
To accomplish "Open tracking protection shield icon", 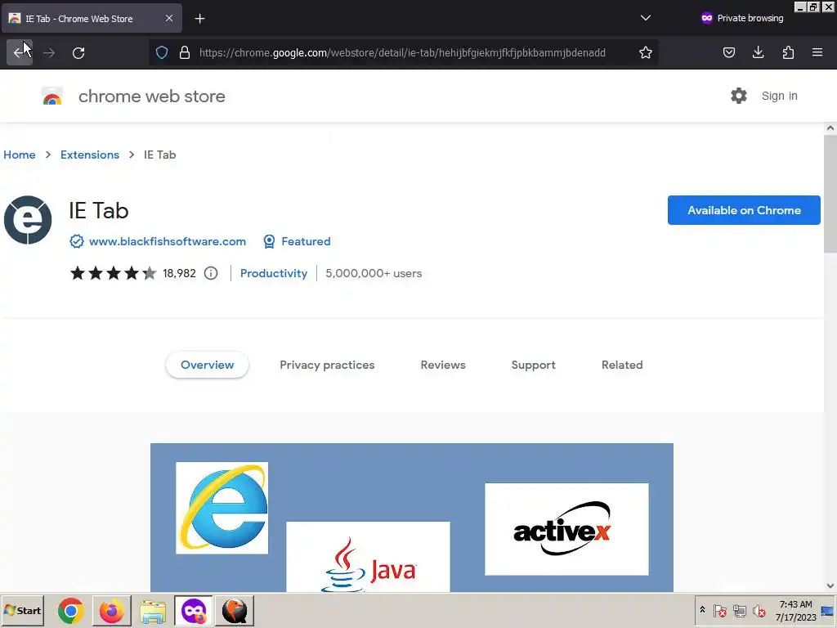I will 162,52.
